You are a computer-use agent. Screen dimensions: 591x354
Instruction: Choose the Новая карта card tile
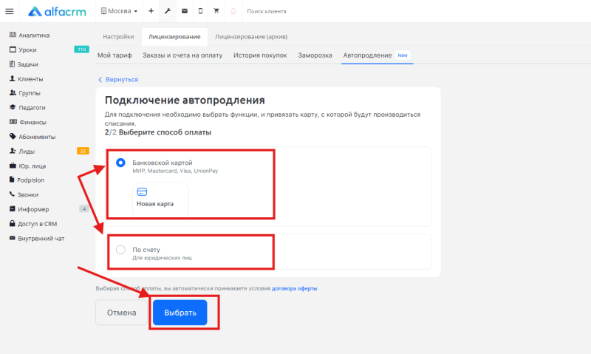(x=160, y=198)
